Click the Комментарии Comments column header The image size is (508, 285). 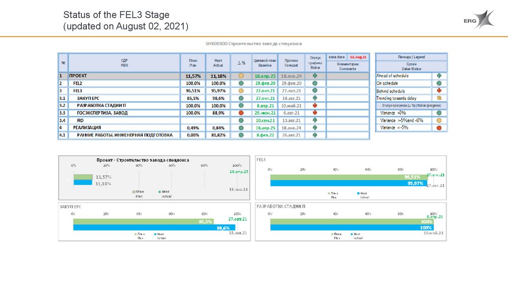coord(348,67)
